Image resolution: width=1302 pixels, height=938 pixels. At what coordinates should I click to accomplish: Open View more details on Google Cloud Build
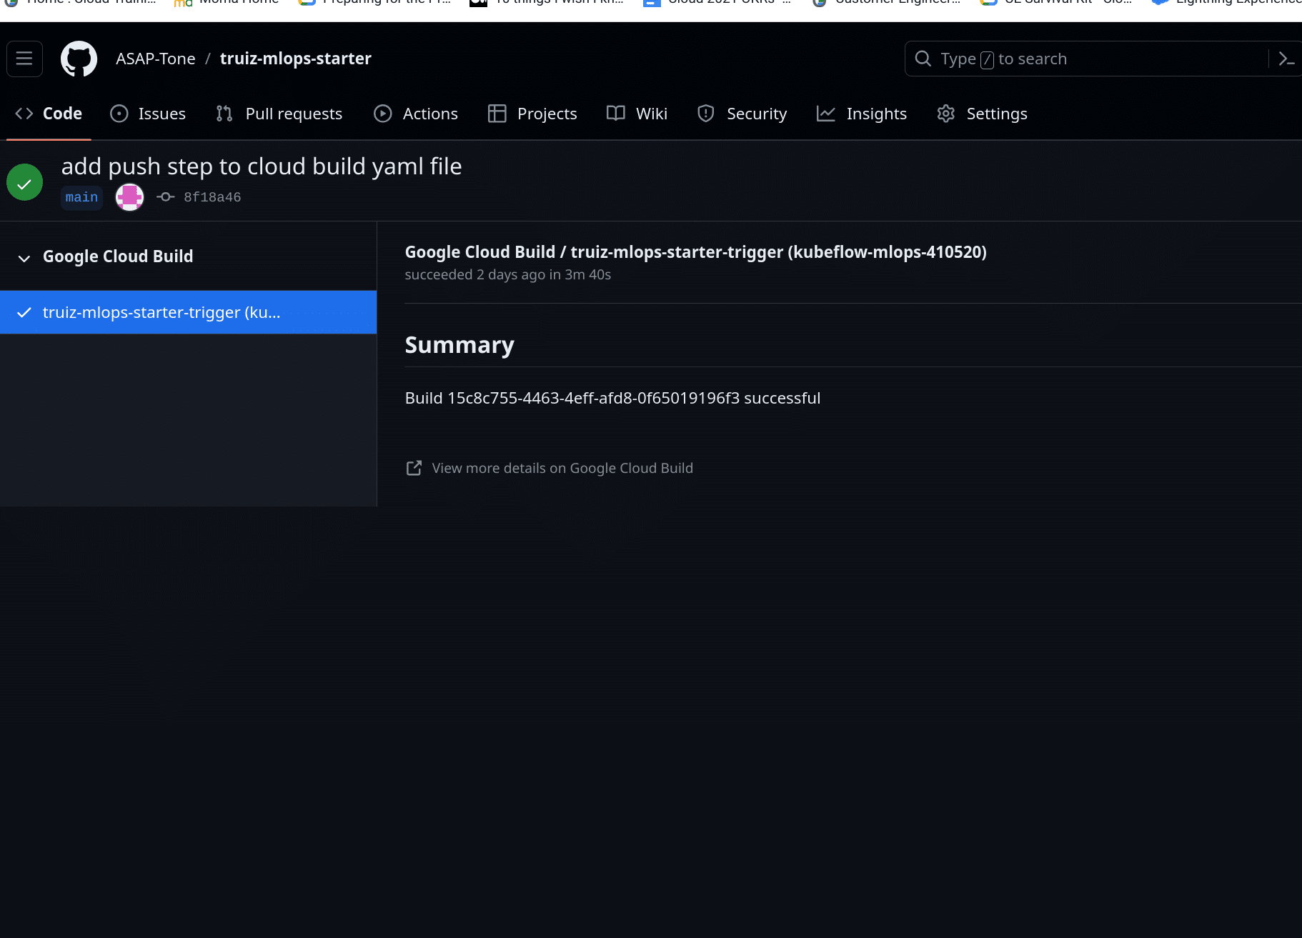pos(562,468)
